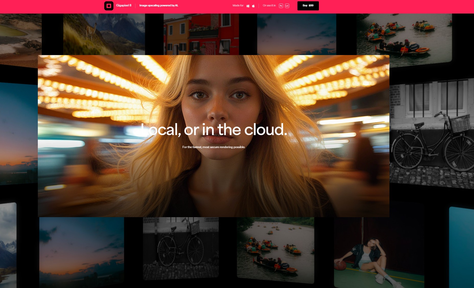Open the colorful red and yellow houses photo

point(201,34)
